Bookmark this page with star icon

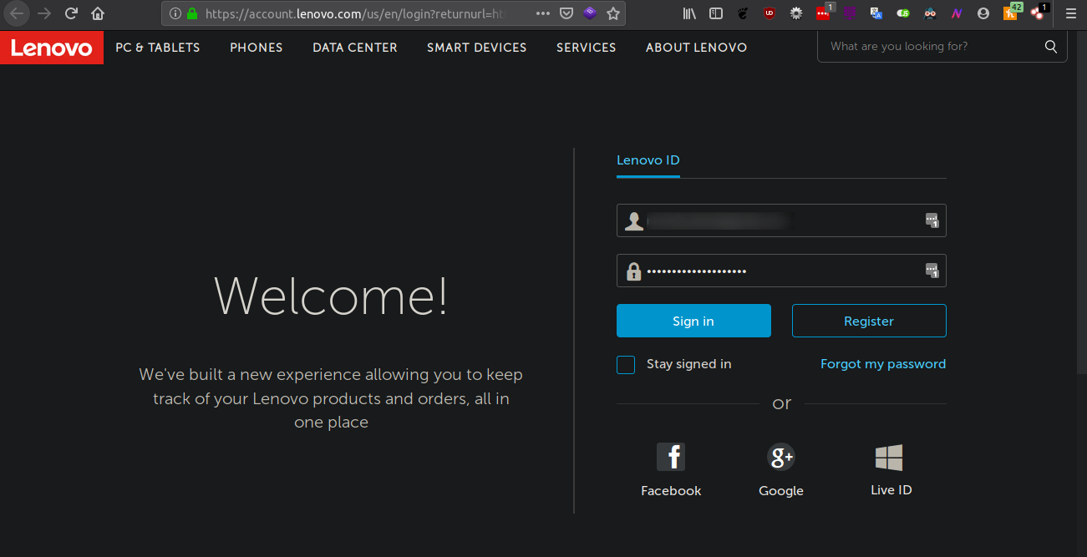tap(613, 13)
